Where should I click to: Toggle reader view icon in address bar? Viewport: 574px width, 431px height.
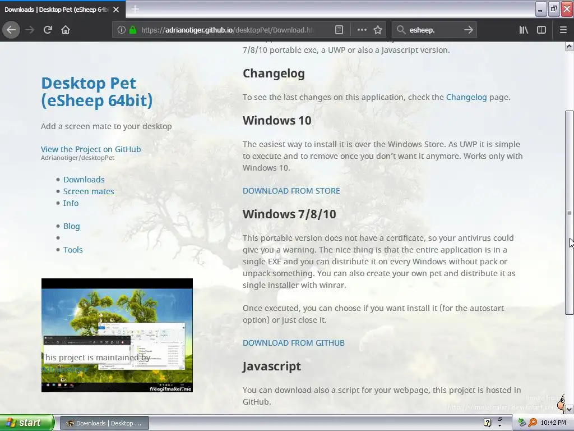click(x=339, y=30)
